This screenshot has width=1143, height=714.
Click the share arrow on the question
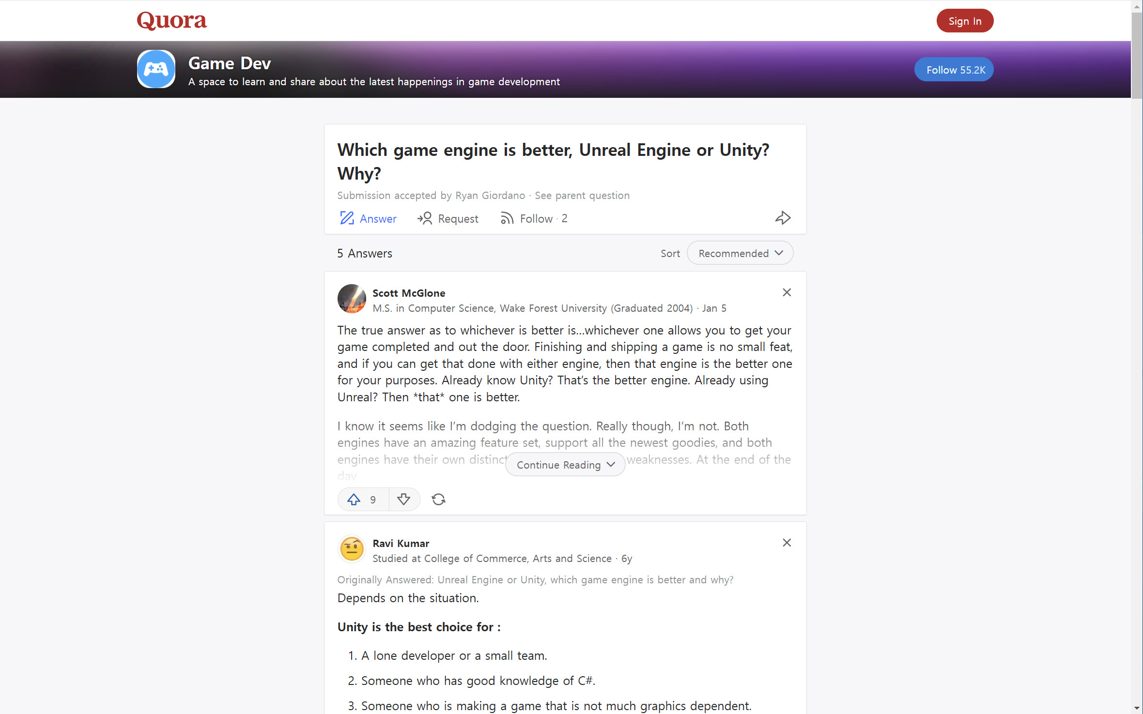click(783, 218)
